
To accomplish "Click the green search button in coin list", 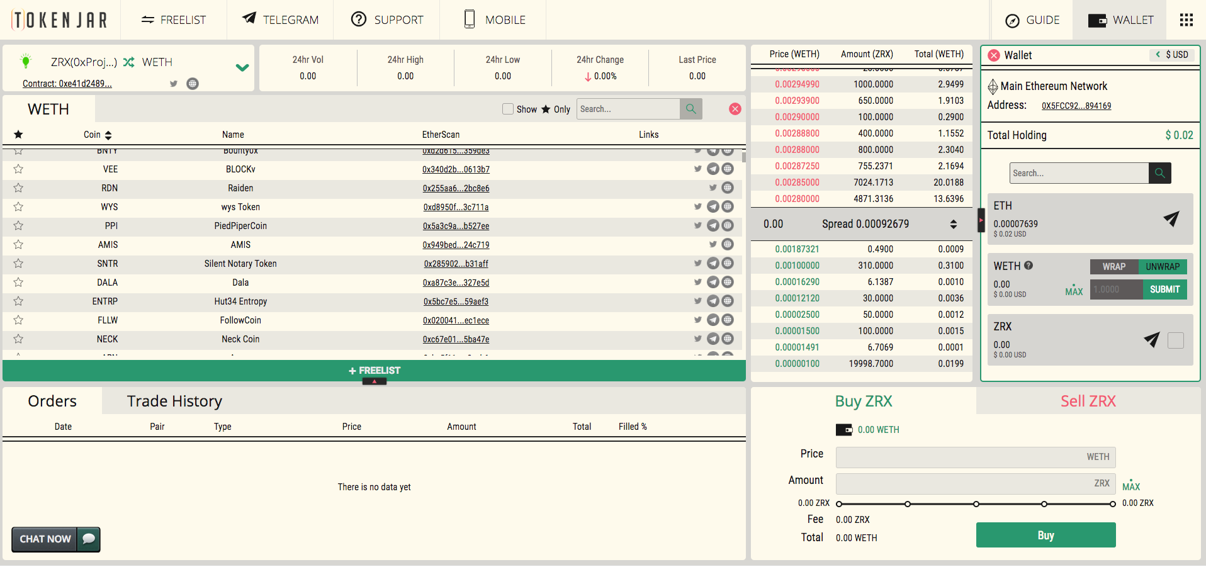I will [690, 109].
